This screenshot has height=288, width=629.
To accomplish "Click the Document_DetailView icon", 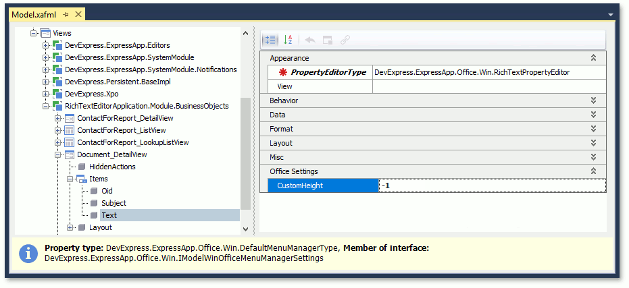I will (70, 154).
